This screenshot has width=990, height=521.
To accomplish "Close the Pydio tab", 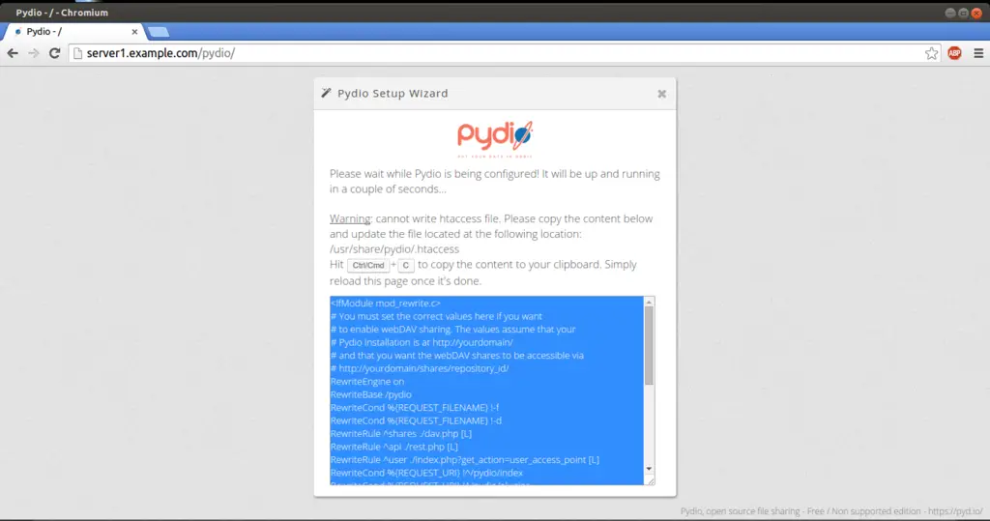I will (134, 32).
